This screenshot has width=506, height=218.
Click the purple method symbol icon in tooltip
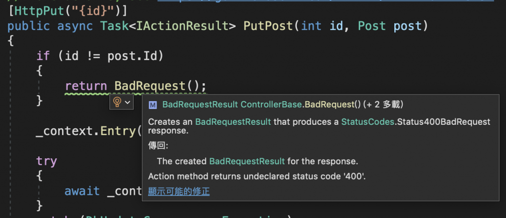click(153, 105)
